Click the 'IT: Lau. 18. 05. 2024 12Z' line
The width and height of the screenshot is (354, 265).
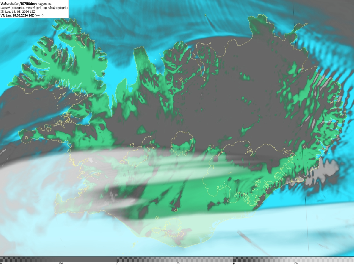click(18, 12)
